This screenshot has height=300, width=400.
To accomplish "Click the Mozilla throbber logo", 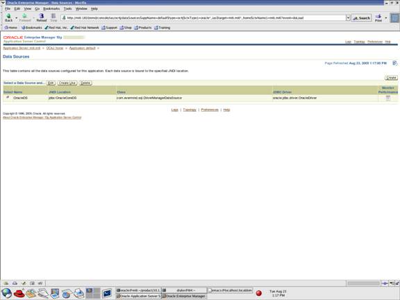I will [x=394, y=18].
